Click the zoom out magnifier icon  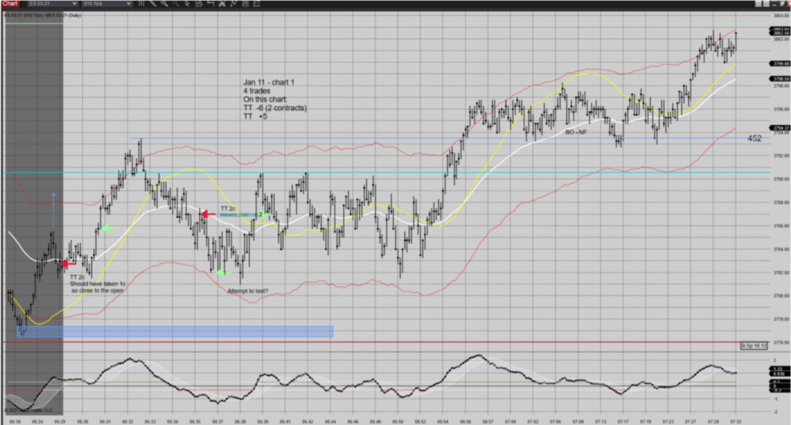click(x=176, y=4)
